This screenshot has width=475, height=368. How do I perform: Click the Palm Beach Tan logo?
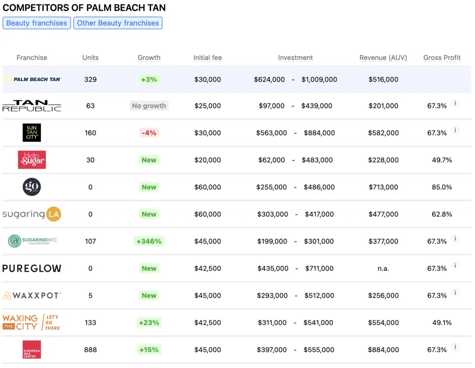point(32,79)
